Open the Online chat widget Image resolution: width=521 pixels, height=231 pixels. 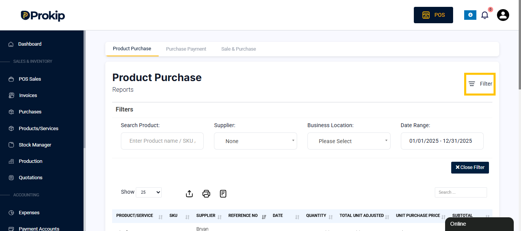pyautogui.click(x=479, y=224)
